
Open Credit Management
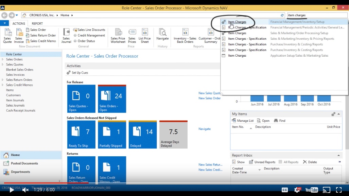89,35
